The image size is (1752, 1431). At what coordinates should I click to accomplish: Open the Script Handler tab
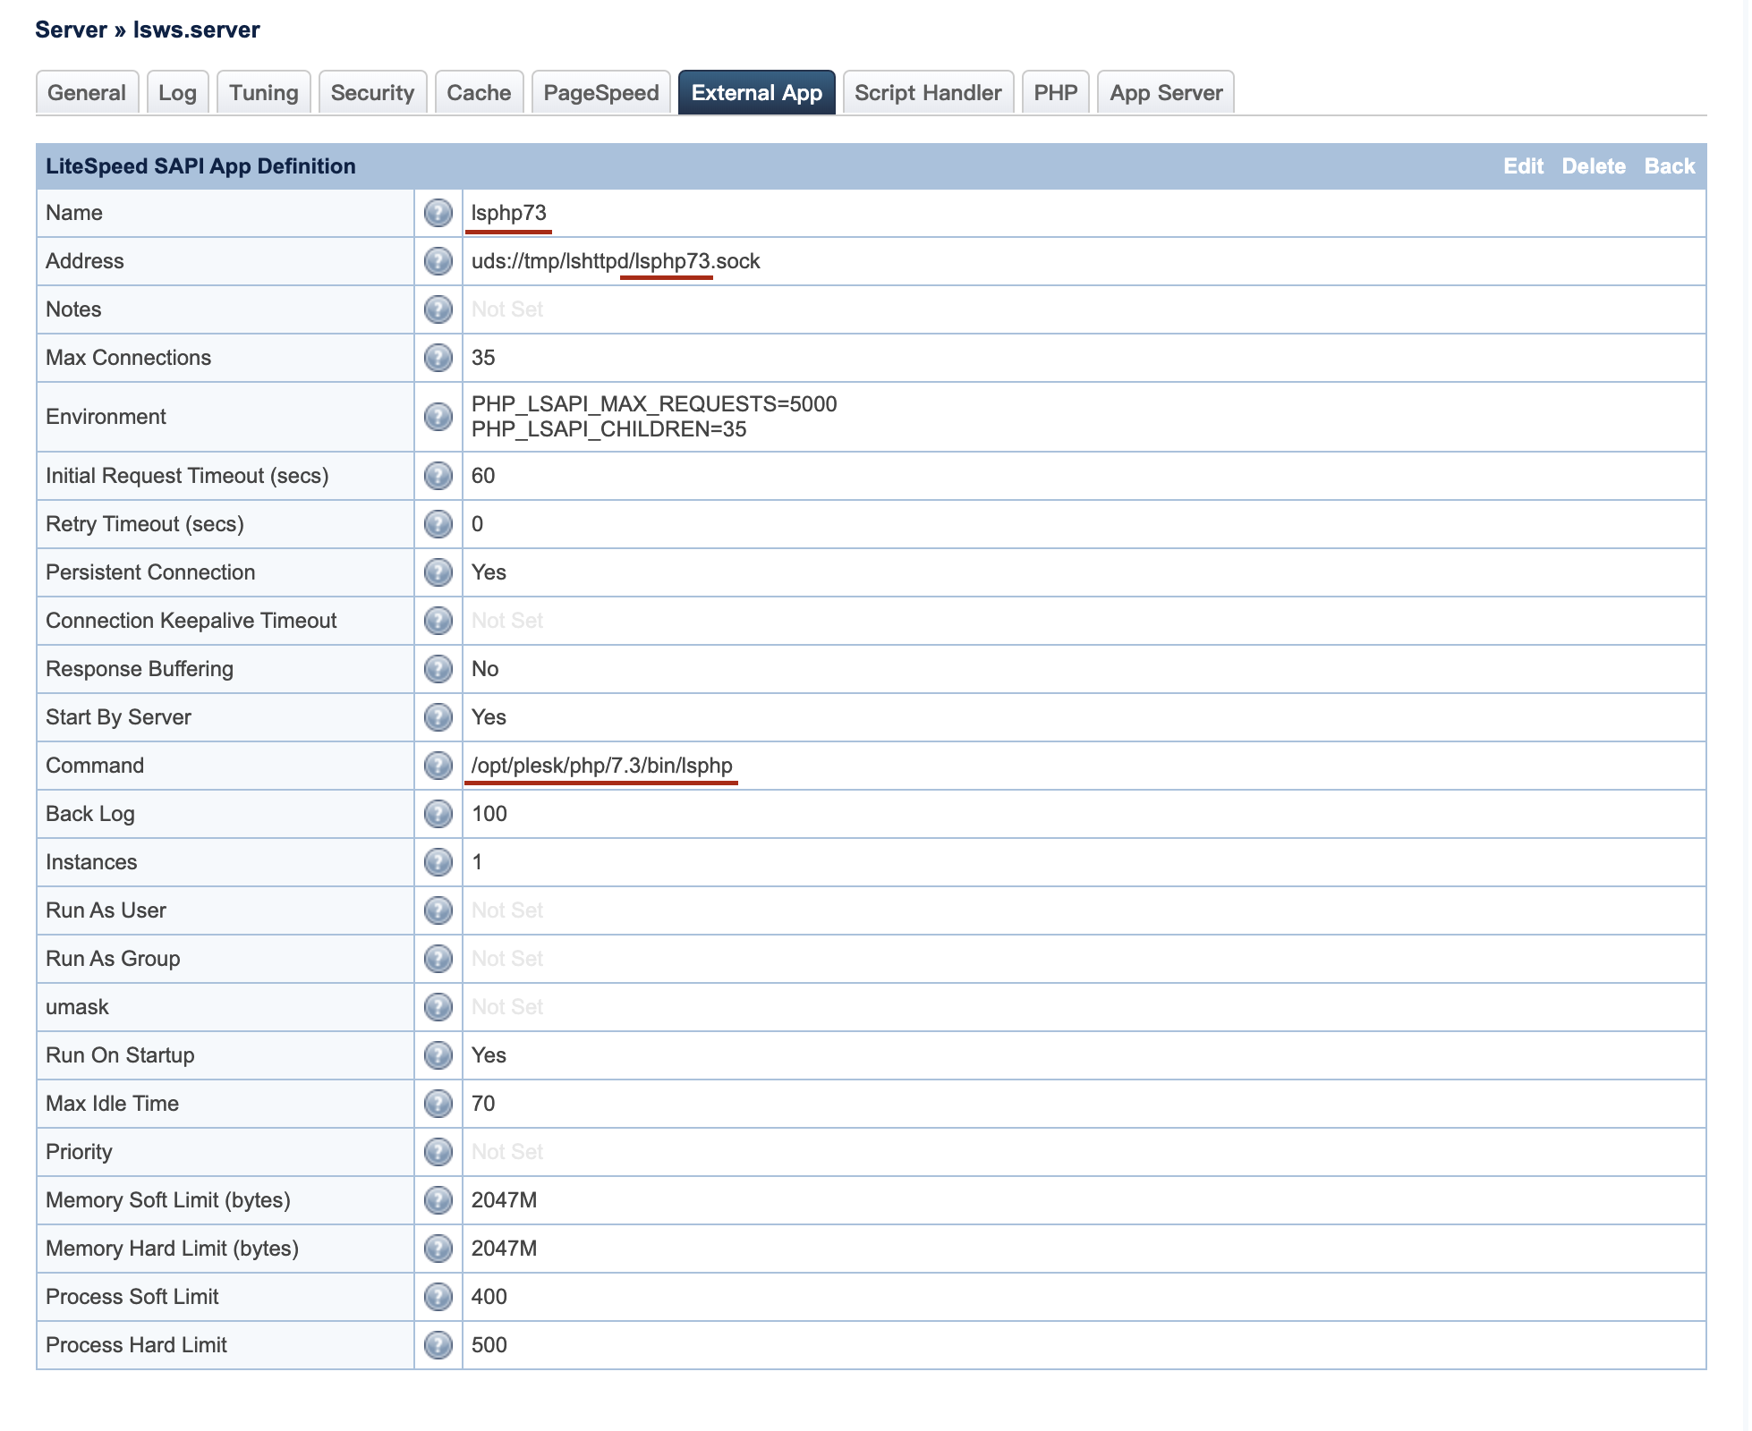point(928,93)
